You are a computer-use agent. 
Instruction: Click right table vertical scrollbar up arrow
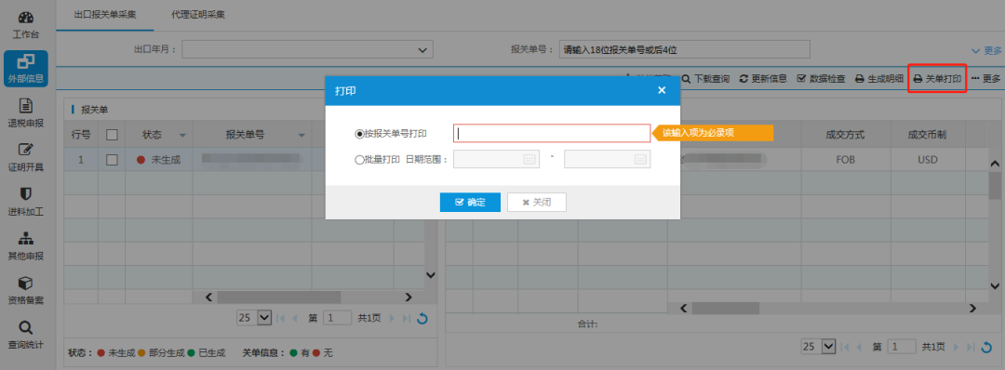pos(995,163)
